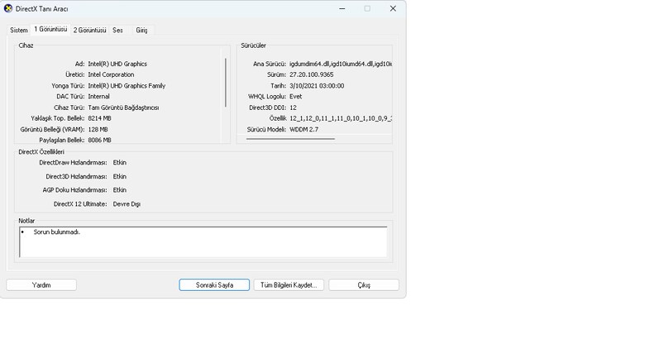Close the DirectX Tanı Aracı window
The image size is (645, 363).
(x=393, y=8)
